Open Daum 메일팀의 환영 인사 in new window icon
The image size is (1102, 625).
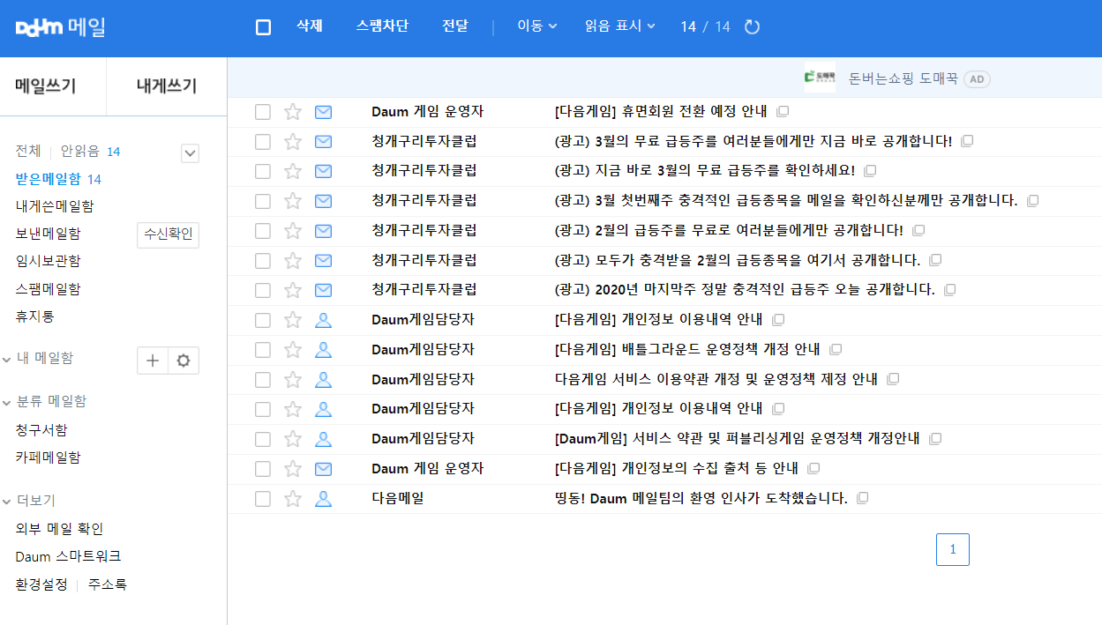862,499
